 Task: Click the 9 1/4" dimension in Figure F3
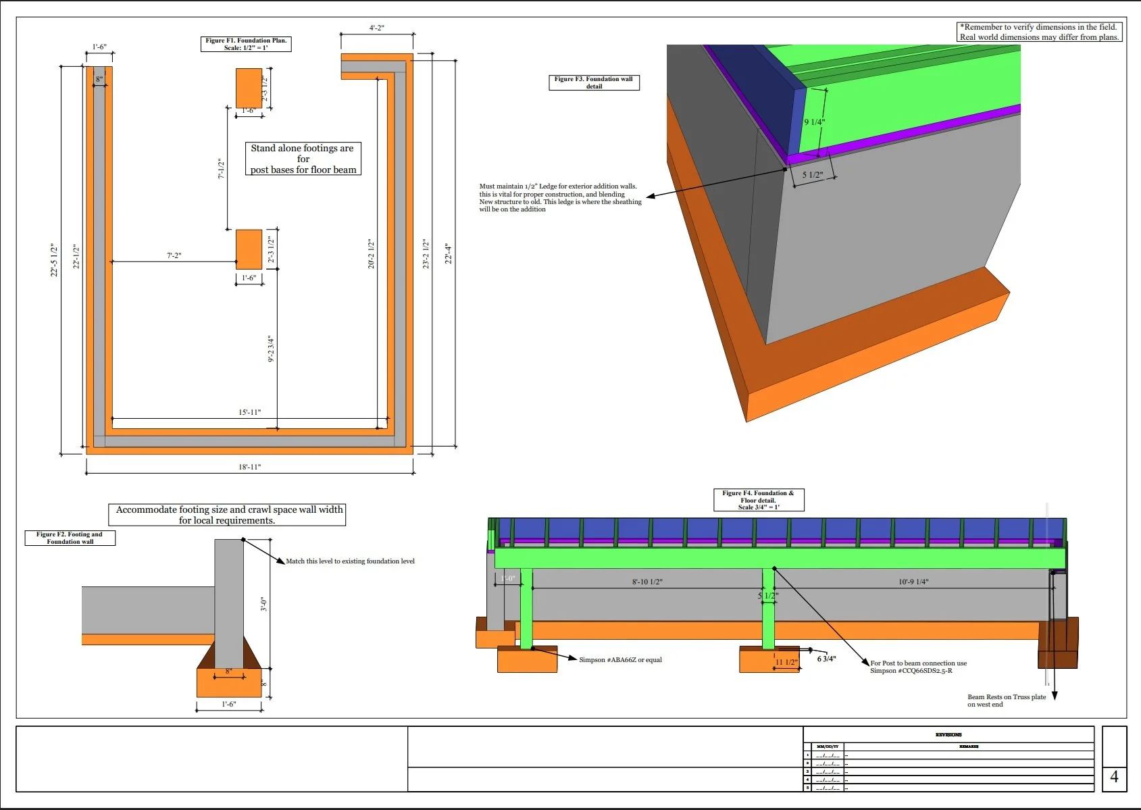coord(814,121)
